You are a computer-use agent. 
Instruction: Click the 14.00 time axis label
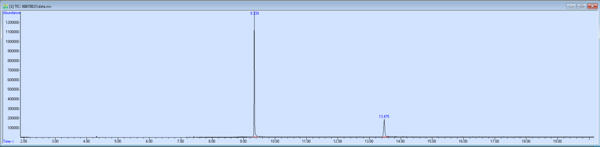tap(400, 141)
